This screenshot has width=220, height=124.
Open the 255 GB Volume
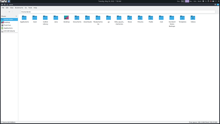click(x=9, y=31)
